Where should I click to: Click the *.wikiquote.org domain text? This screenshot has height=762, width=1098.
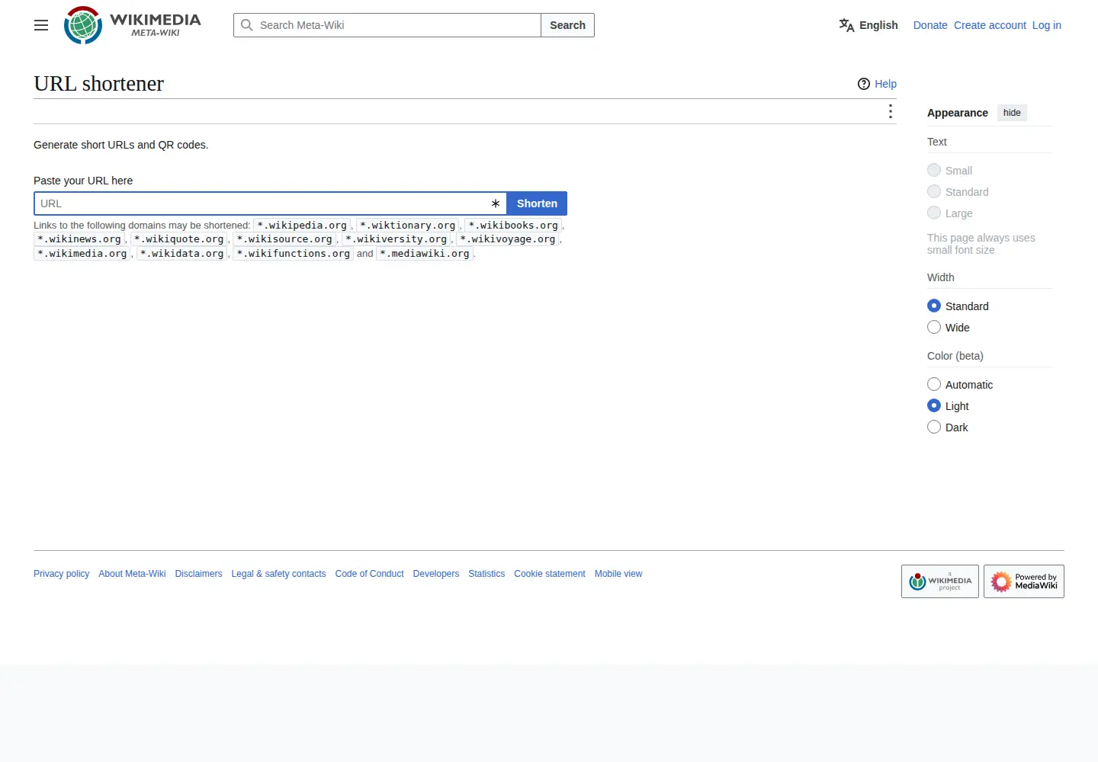tap(179, 239)
